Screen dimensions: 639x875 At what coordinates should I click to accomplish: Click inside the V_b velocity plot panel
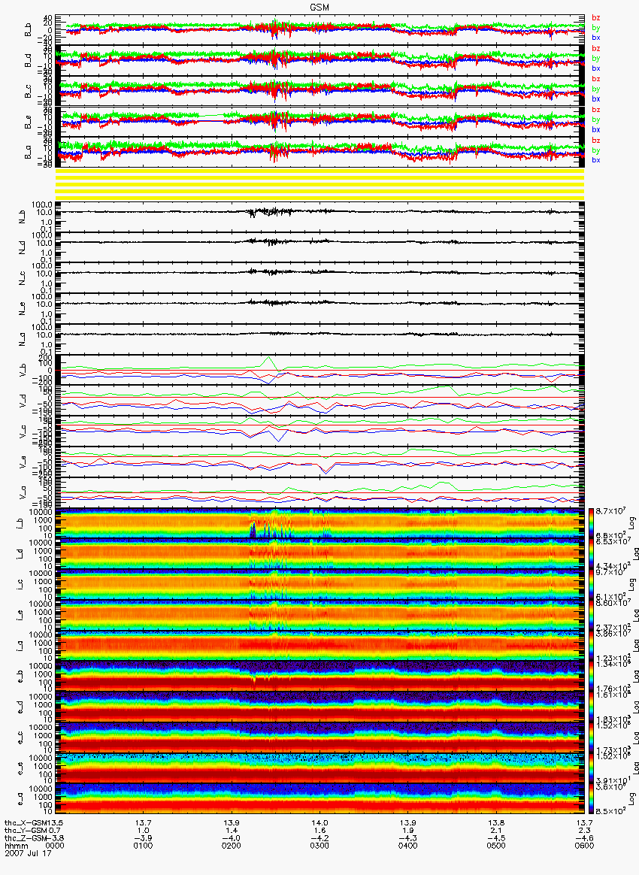[319, 370]
